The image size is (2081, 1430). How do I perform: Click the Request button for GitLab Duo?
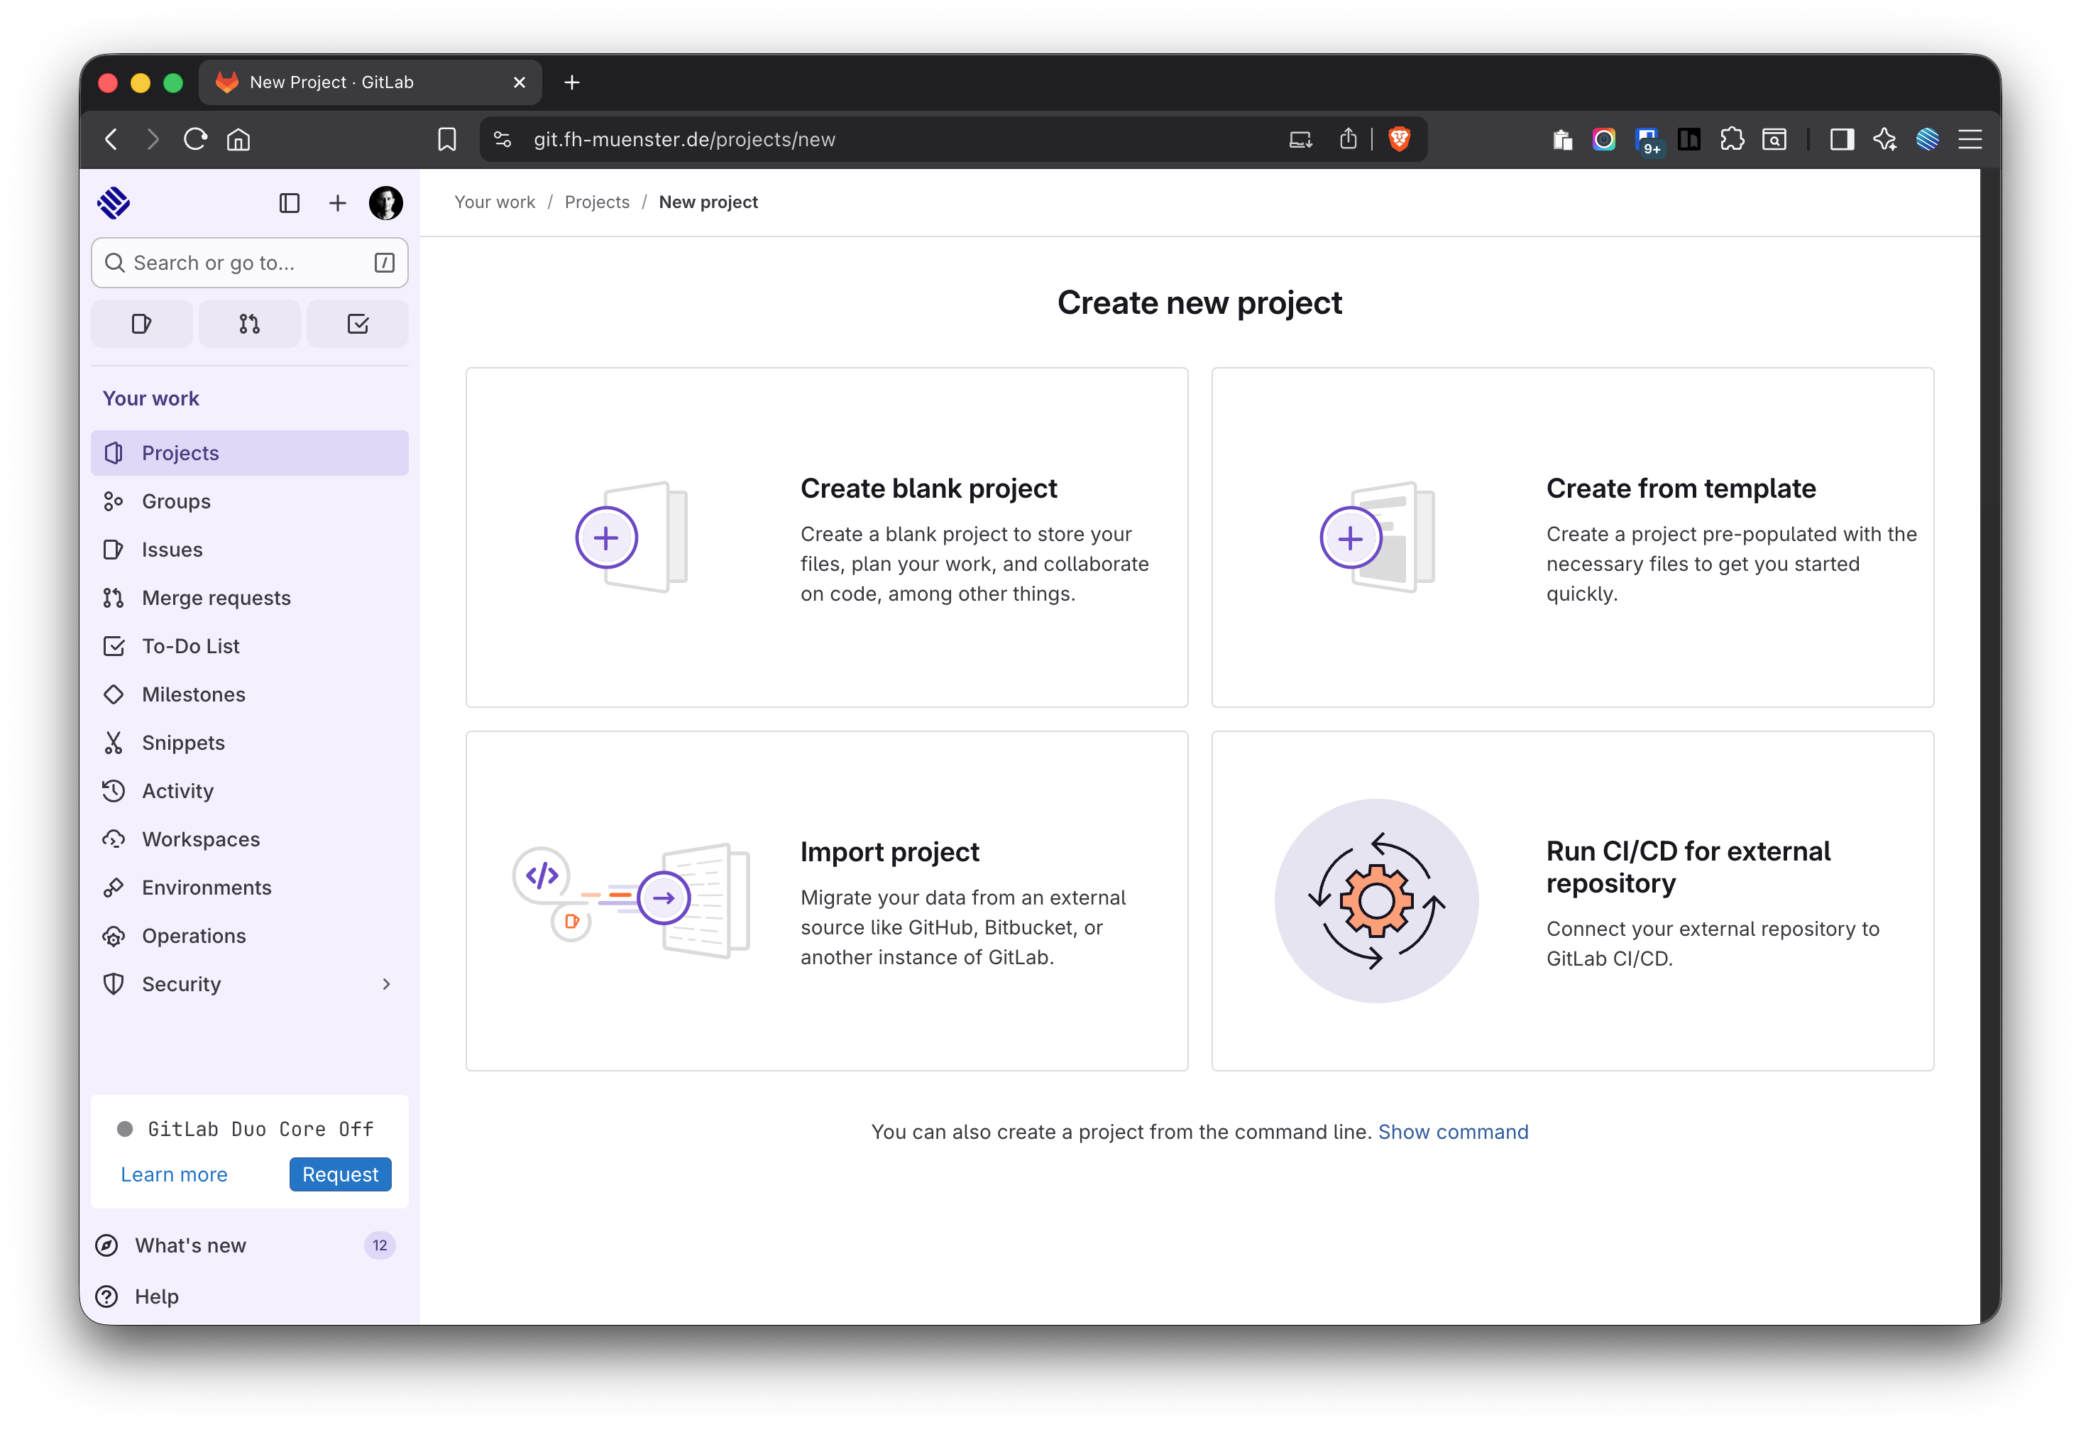[340, 1174]
